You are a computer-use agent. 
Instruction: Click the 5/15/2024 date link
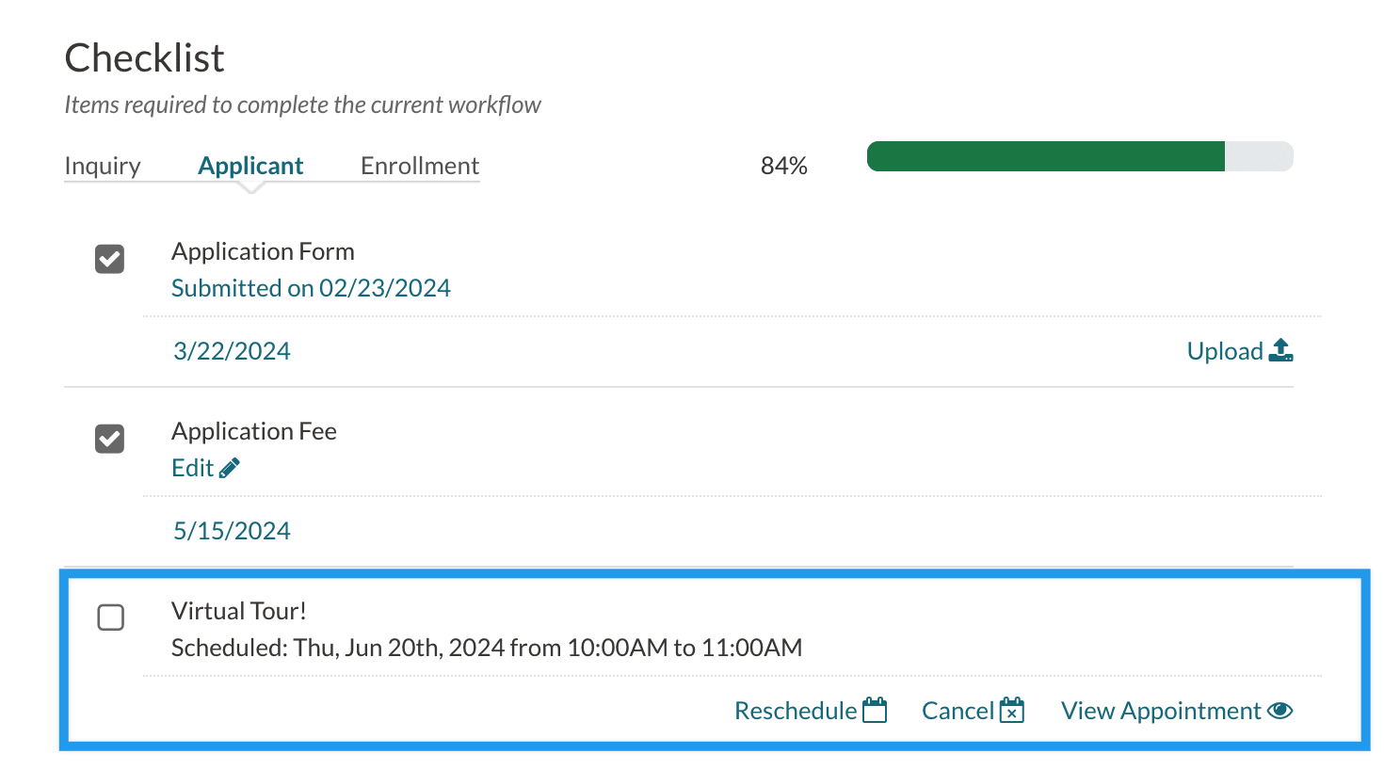click(x=232, y=531)
